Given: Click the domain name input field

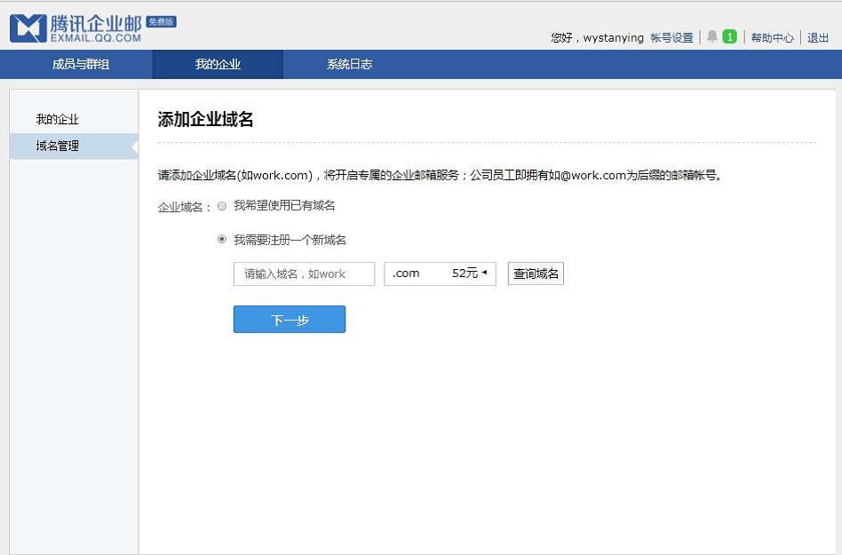Looking at the screenshot, I should (x=304, y=274).
